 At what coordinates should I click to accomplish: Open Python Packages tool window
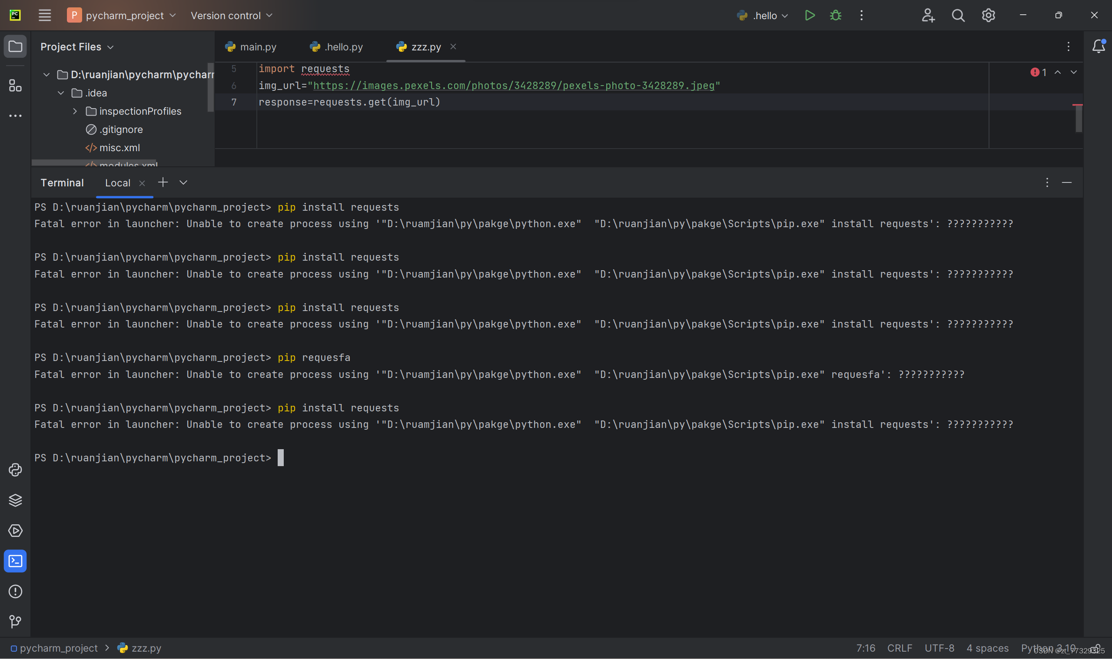click(x=15, y=500)
